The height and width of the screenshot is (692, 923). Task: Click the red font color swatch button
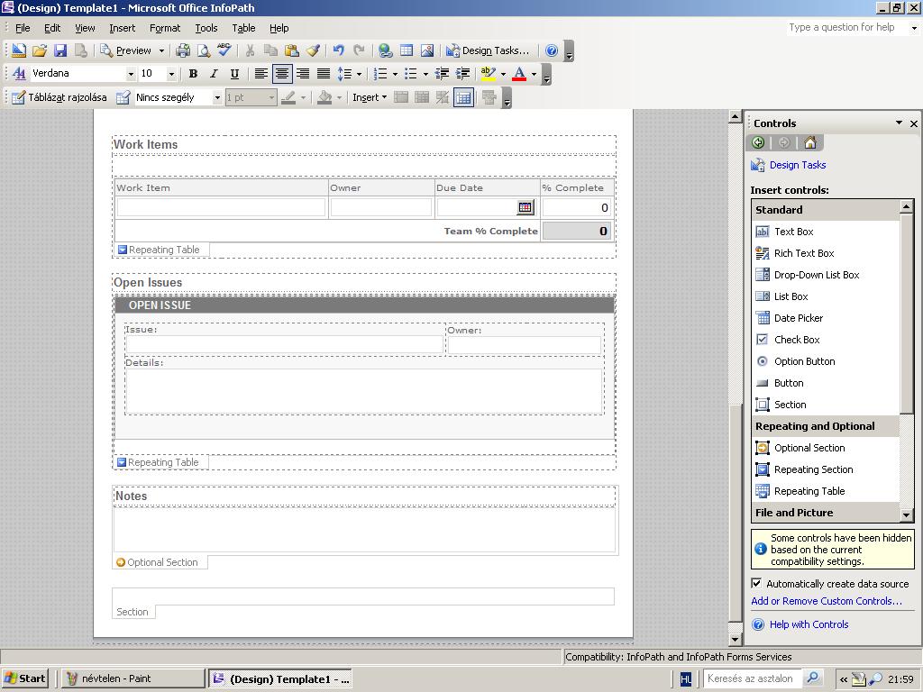[519, 74]
